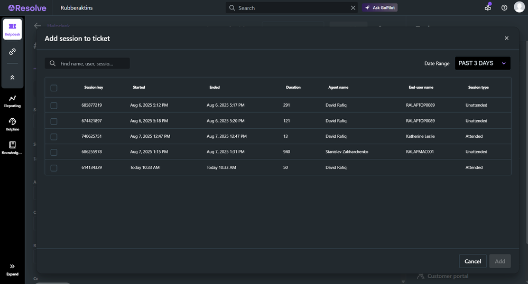Open the Helpline section
The height and width of the screenshot is (284, 528).
(x=12, y=125)
